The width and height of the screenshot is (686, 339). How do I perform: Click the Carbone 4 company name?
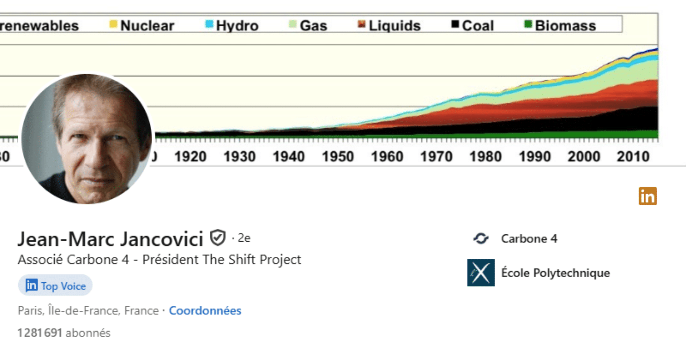(529, 238)
